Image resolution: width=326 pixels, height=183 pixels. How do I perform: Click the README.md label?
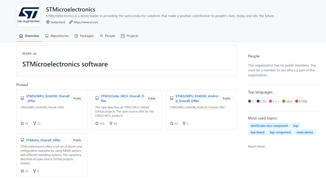coord(29,54)
